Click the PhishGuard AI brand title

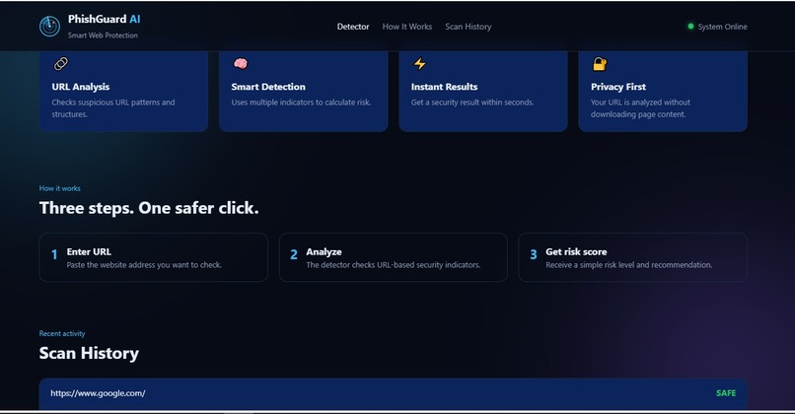pos(104,20)
